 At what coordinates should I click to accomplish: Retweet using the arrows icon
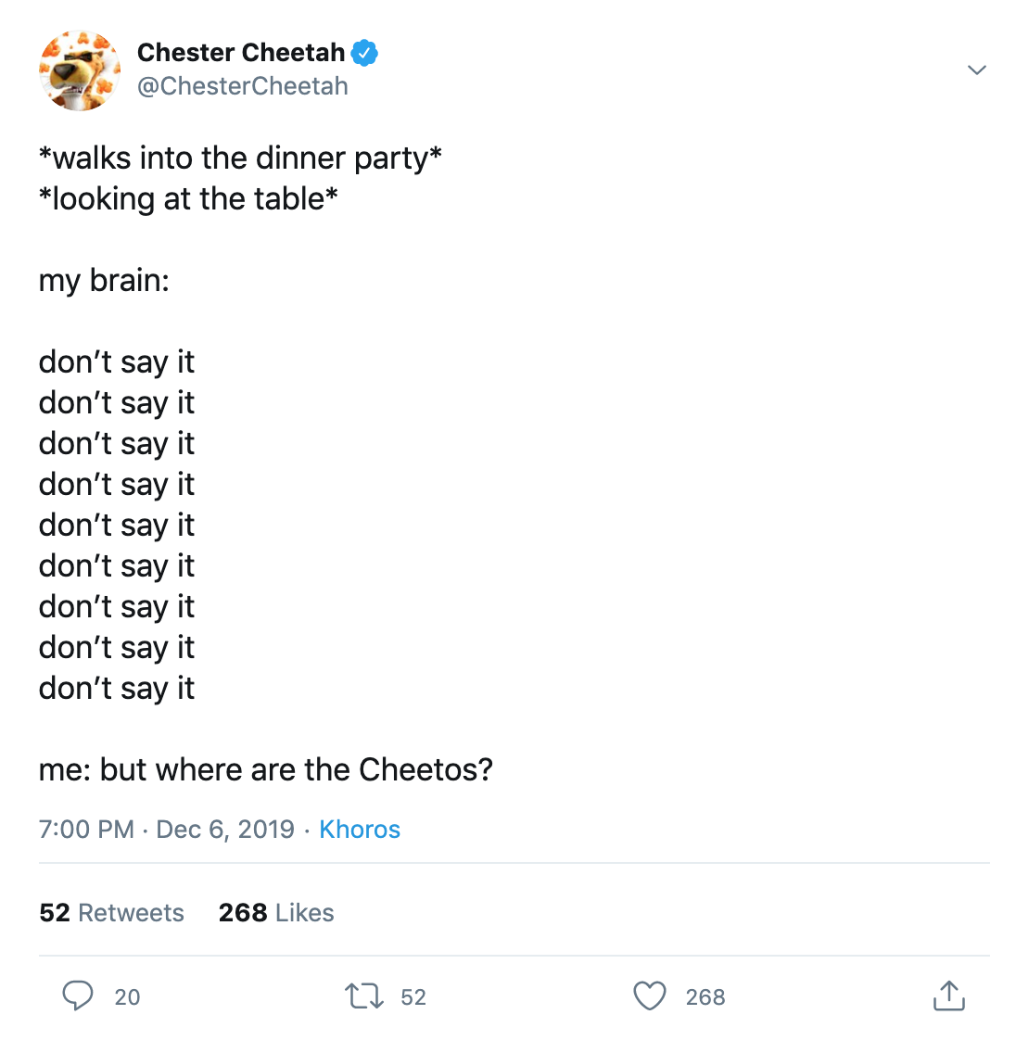363,996
